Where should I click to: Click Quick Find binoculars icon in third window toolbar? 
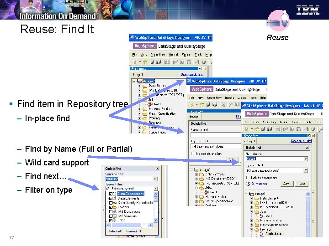321,129
